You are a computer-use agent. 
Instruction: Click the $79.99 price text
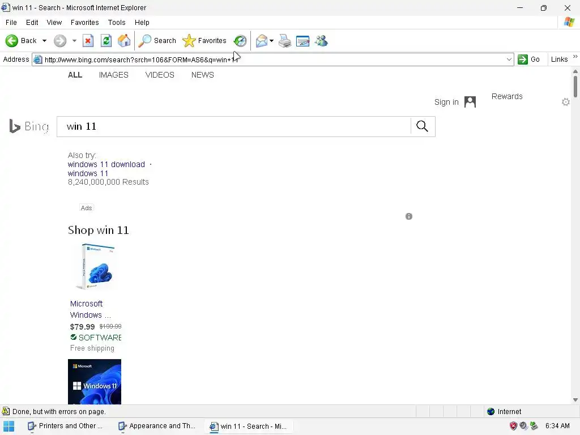click(83, 327)
